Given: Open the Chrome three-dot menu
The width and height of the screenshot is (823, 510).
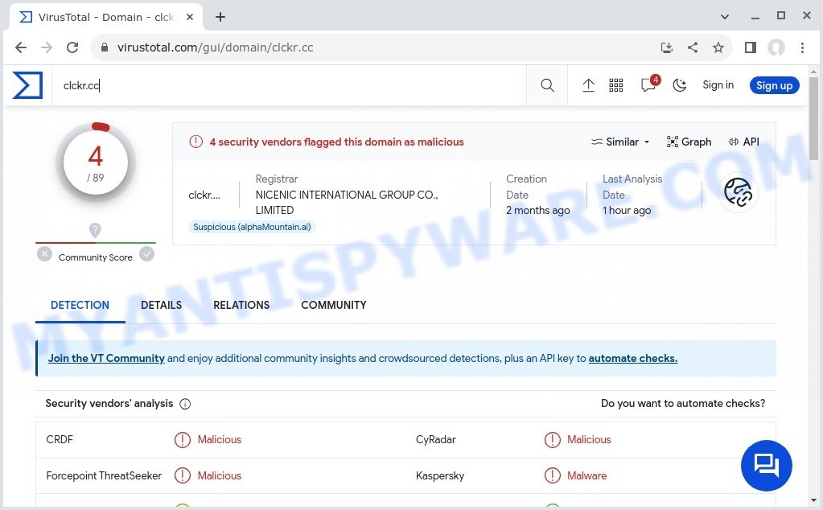Looking at the screenshot, I should (802, 47).
